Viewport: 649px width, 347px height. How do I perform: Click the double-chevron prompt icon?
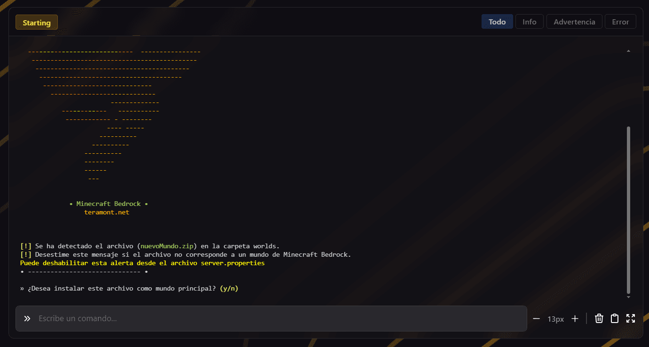pyautogui.click(x=27, y=318)
